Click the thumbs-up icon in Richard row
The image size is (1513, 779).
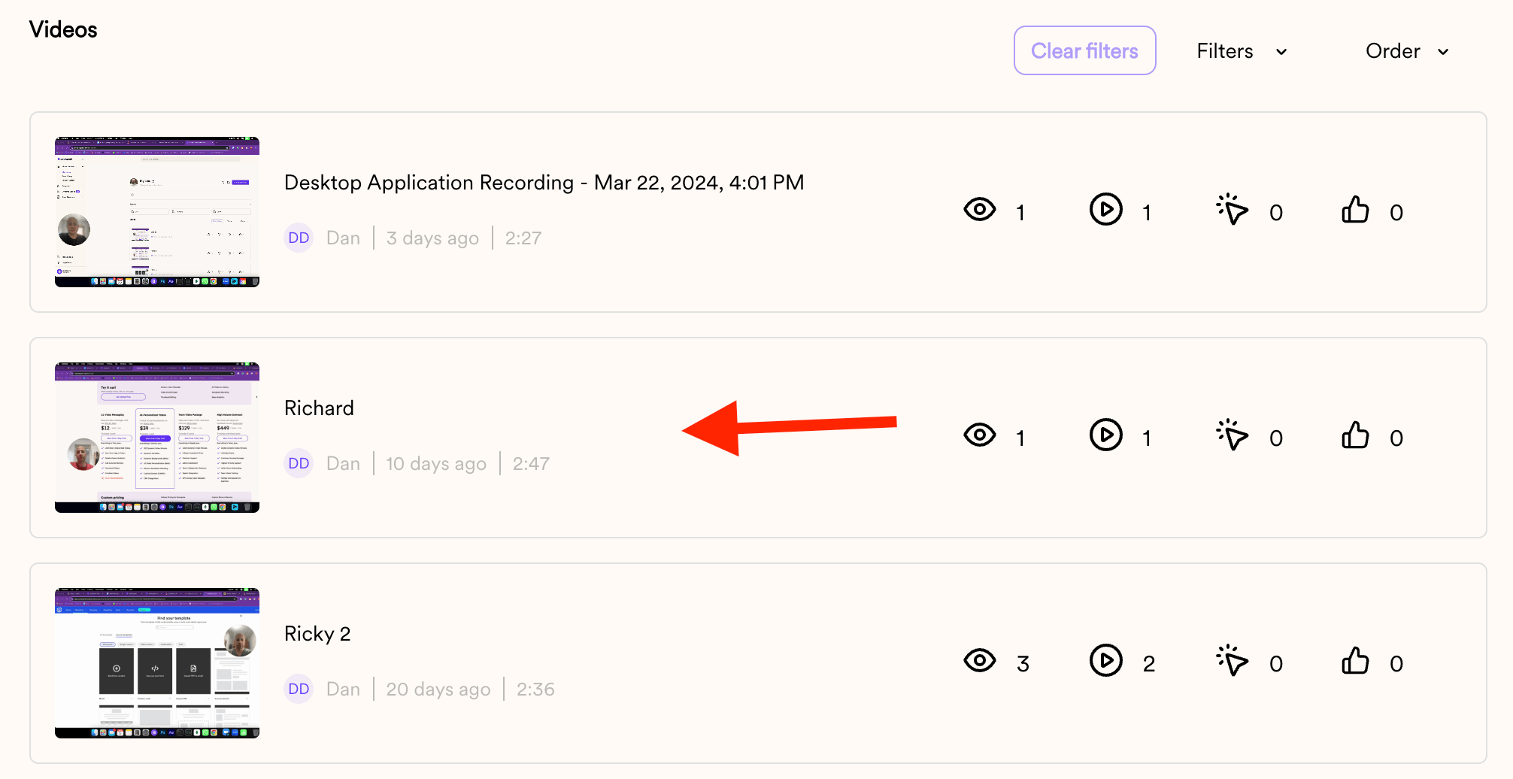(x=1355, y=435)
